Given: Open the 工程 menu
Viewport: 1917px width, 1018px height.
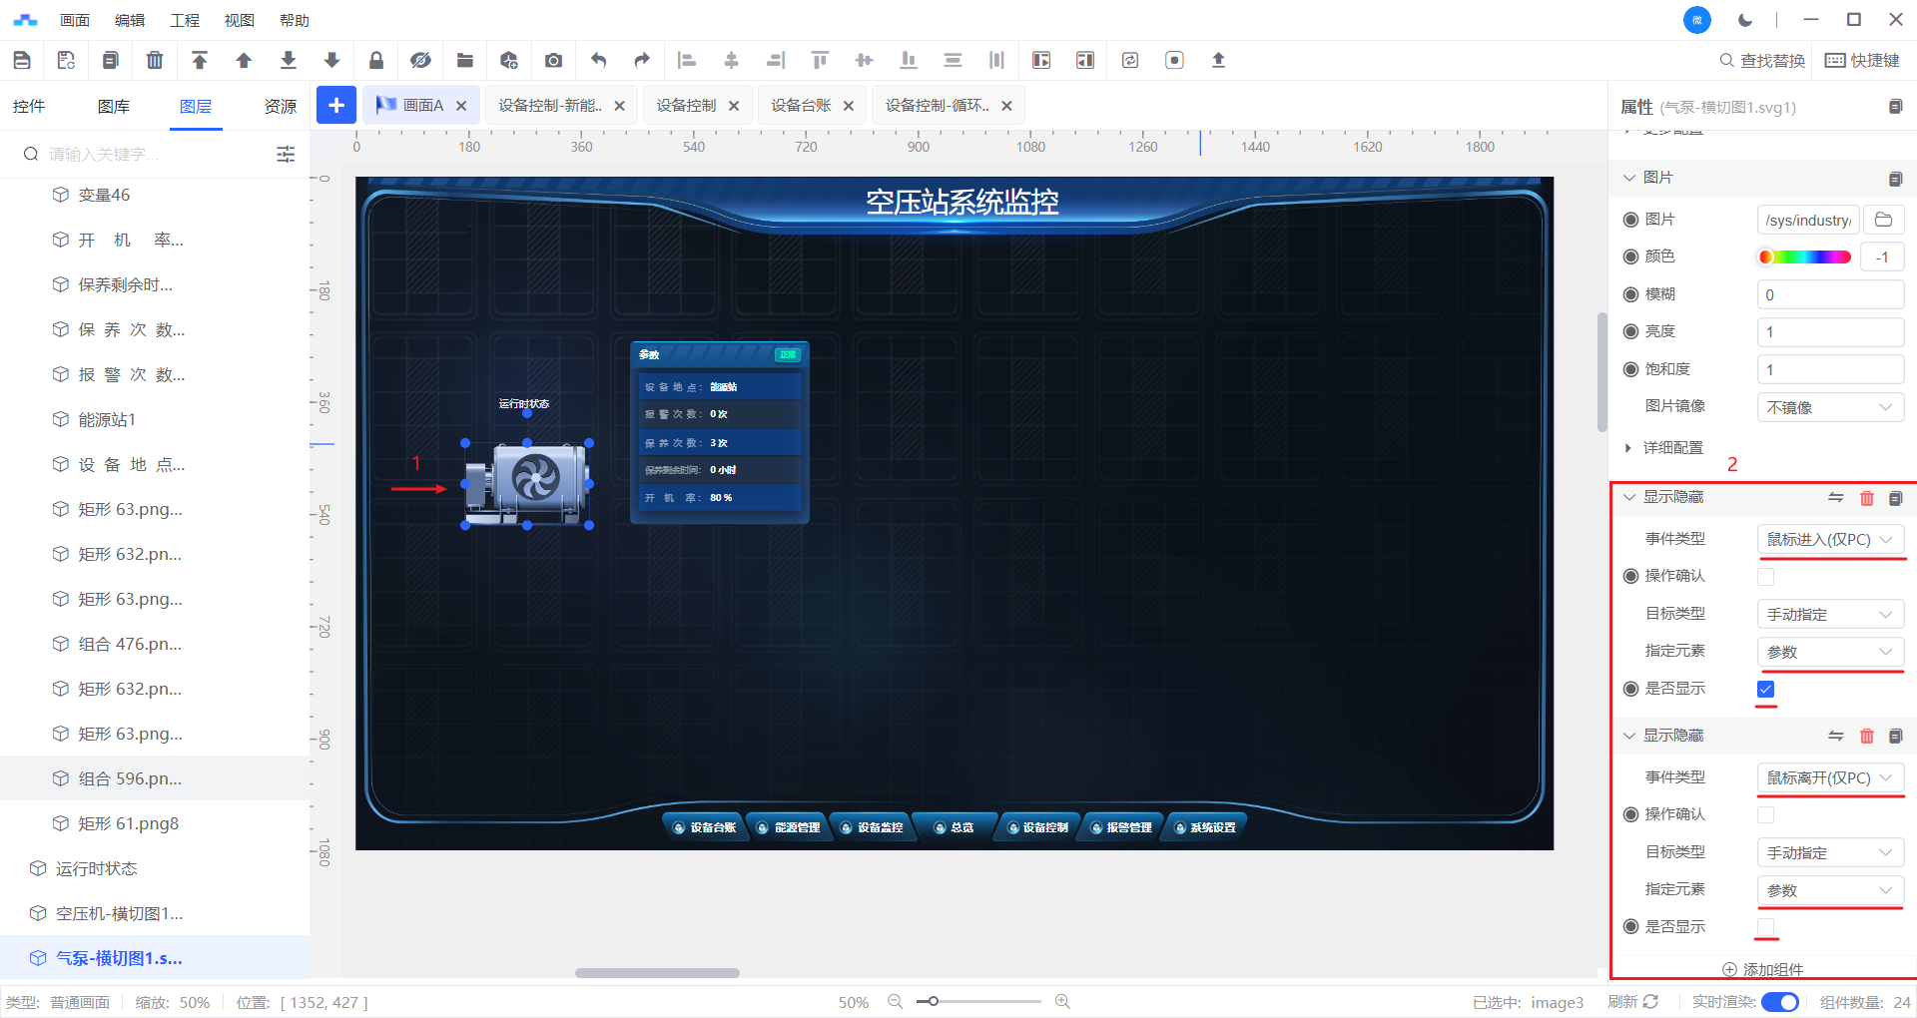Looking at the screenshot, I should pyautogui.click(x=185, y=20).
